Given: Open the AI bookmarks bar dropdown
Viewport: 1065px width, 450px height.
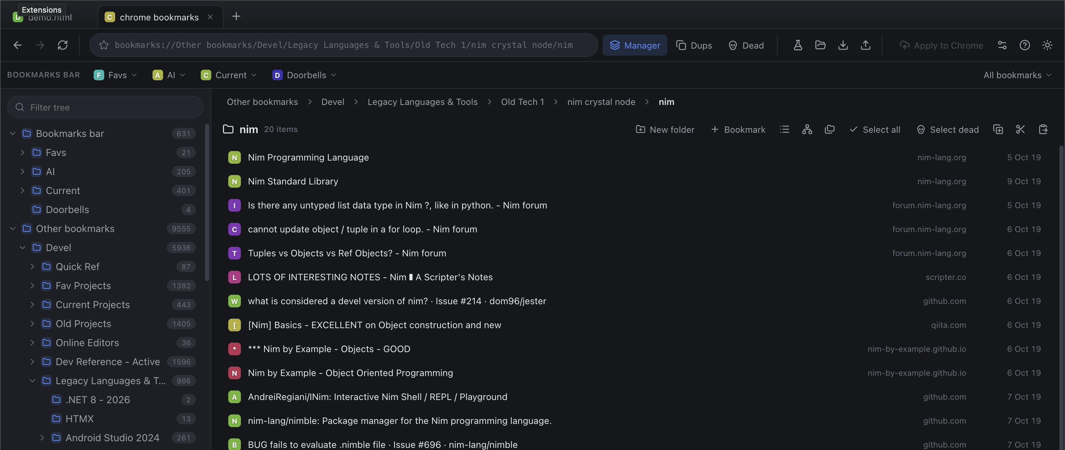Looking at the screenshot, I should coord(169,75).
